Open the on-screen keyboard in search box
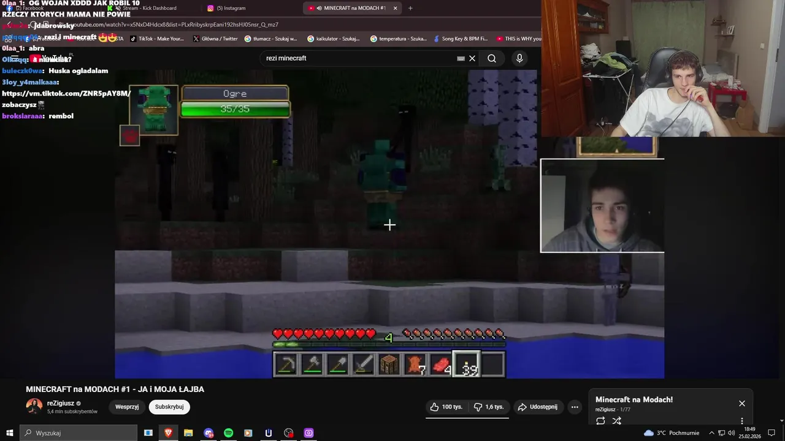This screenshot has height=441, width=785. pos(461,58)
